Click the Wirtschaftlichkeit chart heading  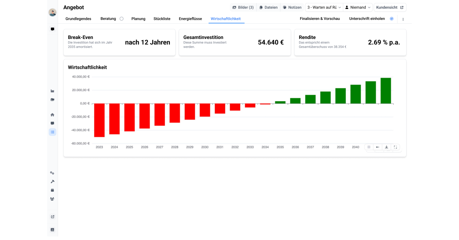(x=87, y=67)
